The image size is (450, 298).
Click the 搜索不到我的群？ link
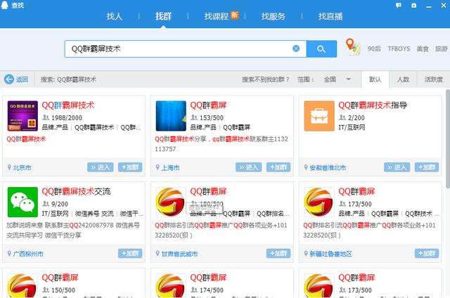[x=266, y=79]
